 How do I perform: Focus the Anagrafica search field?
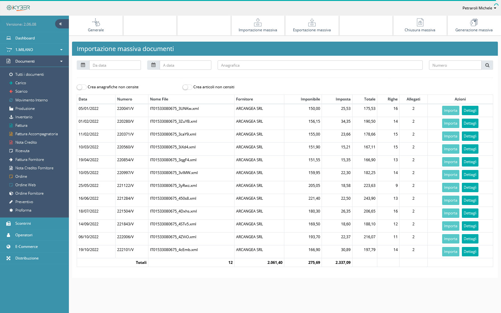coord(320,65)
